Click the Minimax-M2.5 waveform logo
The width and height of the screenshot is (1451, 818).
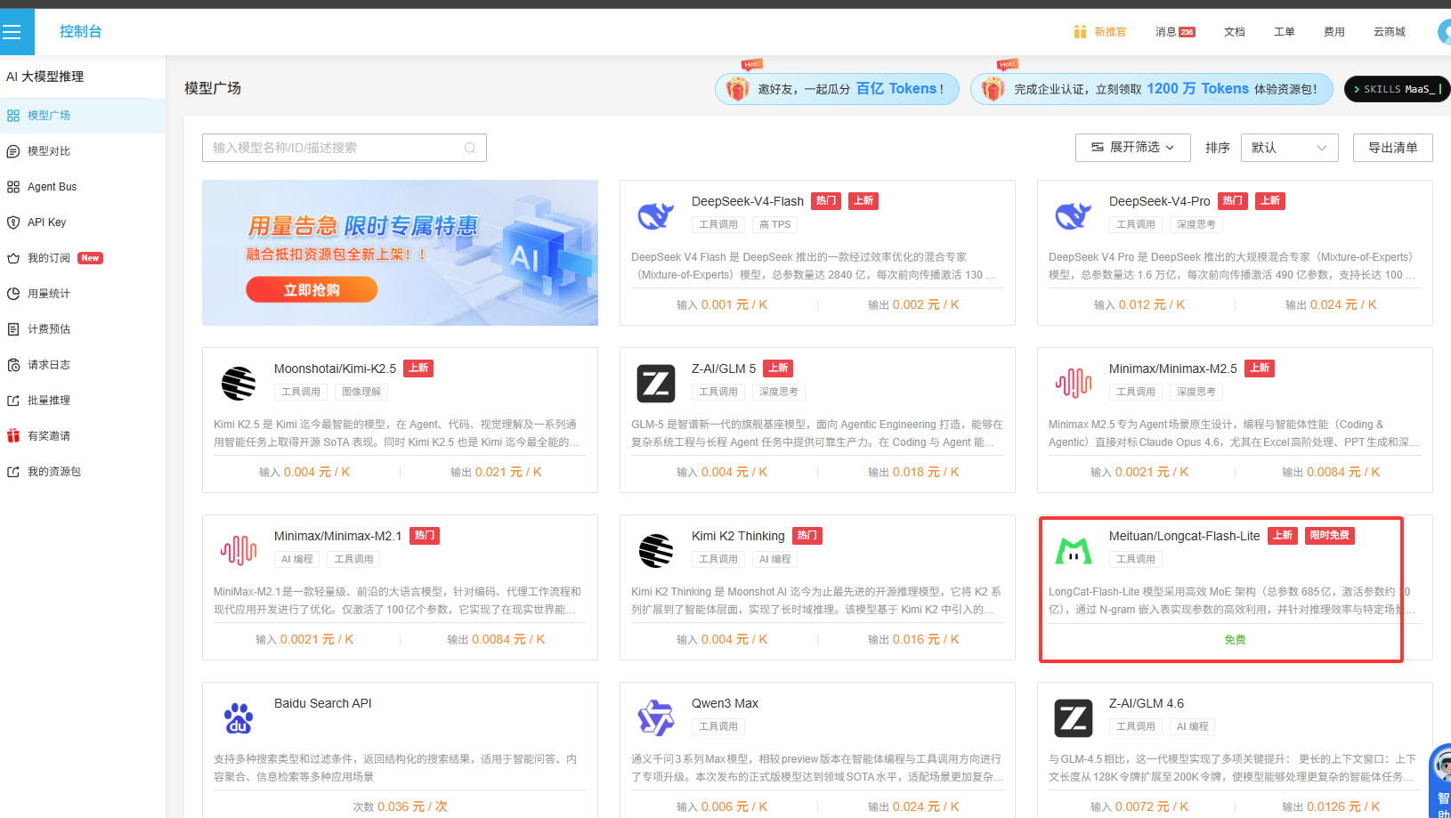click(x=1074, y=384)
